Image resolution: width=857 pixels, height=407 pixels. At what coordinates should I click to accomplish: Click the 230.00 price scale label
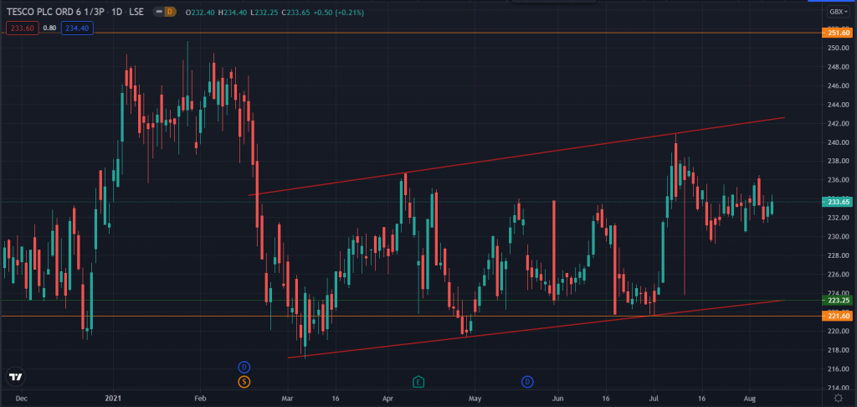[x=838, y=237]
